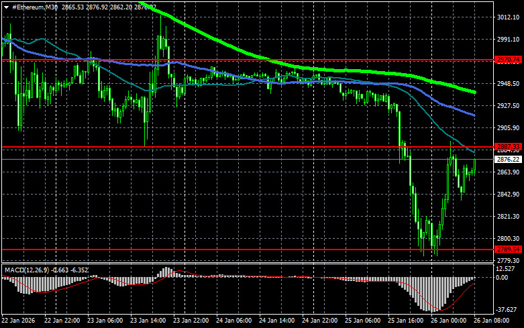This screenshot has width=524, height=328.
Task: Click the 2779.30 price scale value
Action: (509, 260)
